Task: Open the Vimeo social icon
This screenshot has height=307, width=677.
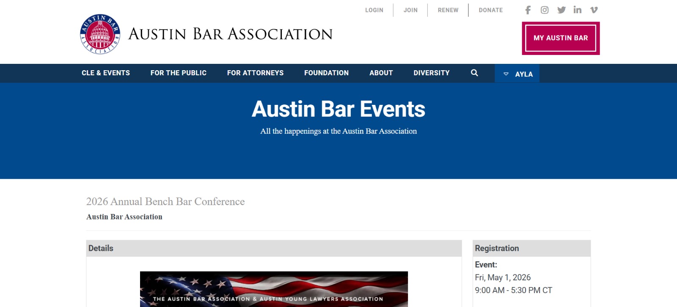Action: pyautogui.click(x=594, y=10)
